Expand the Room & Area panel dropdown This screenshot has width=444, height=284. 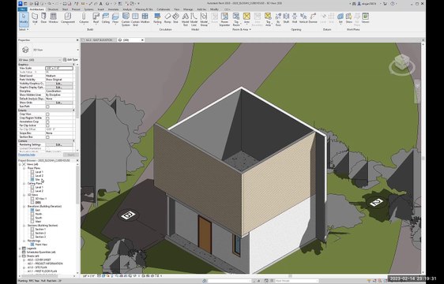242,29
